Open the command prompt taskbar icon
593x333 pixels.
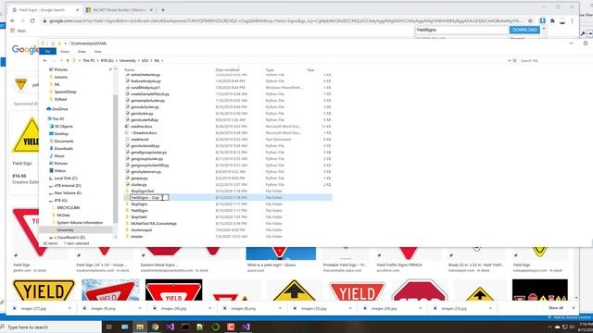185,327
